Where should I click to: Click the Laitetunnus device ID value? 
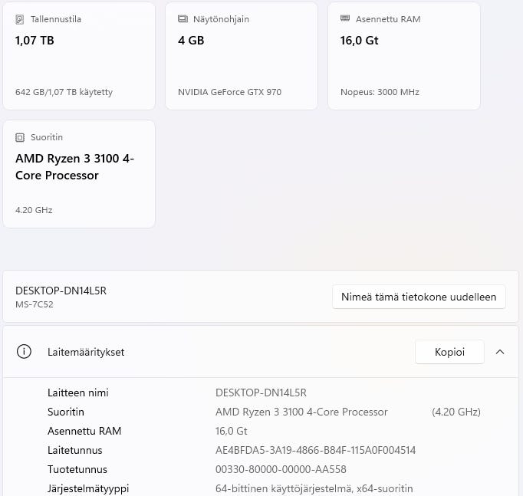tap(315, 450)
